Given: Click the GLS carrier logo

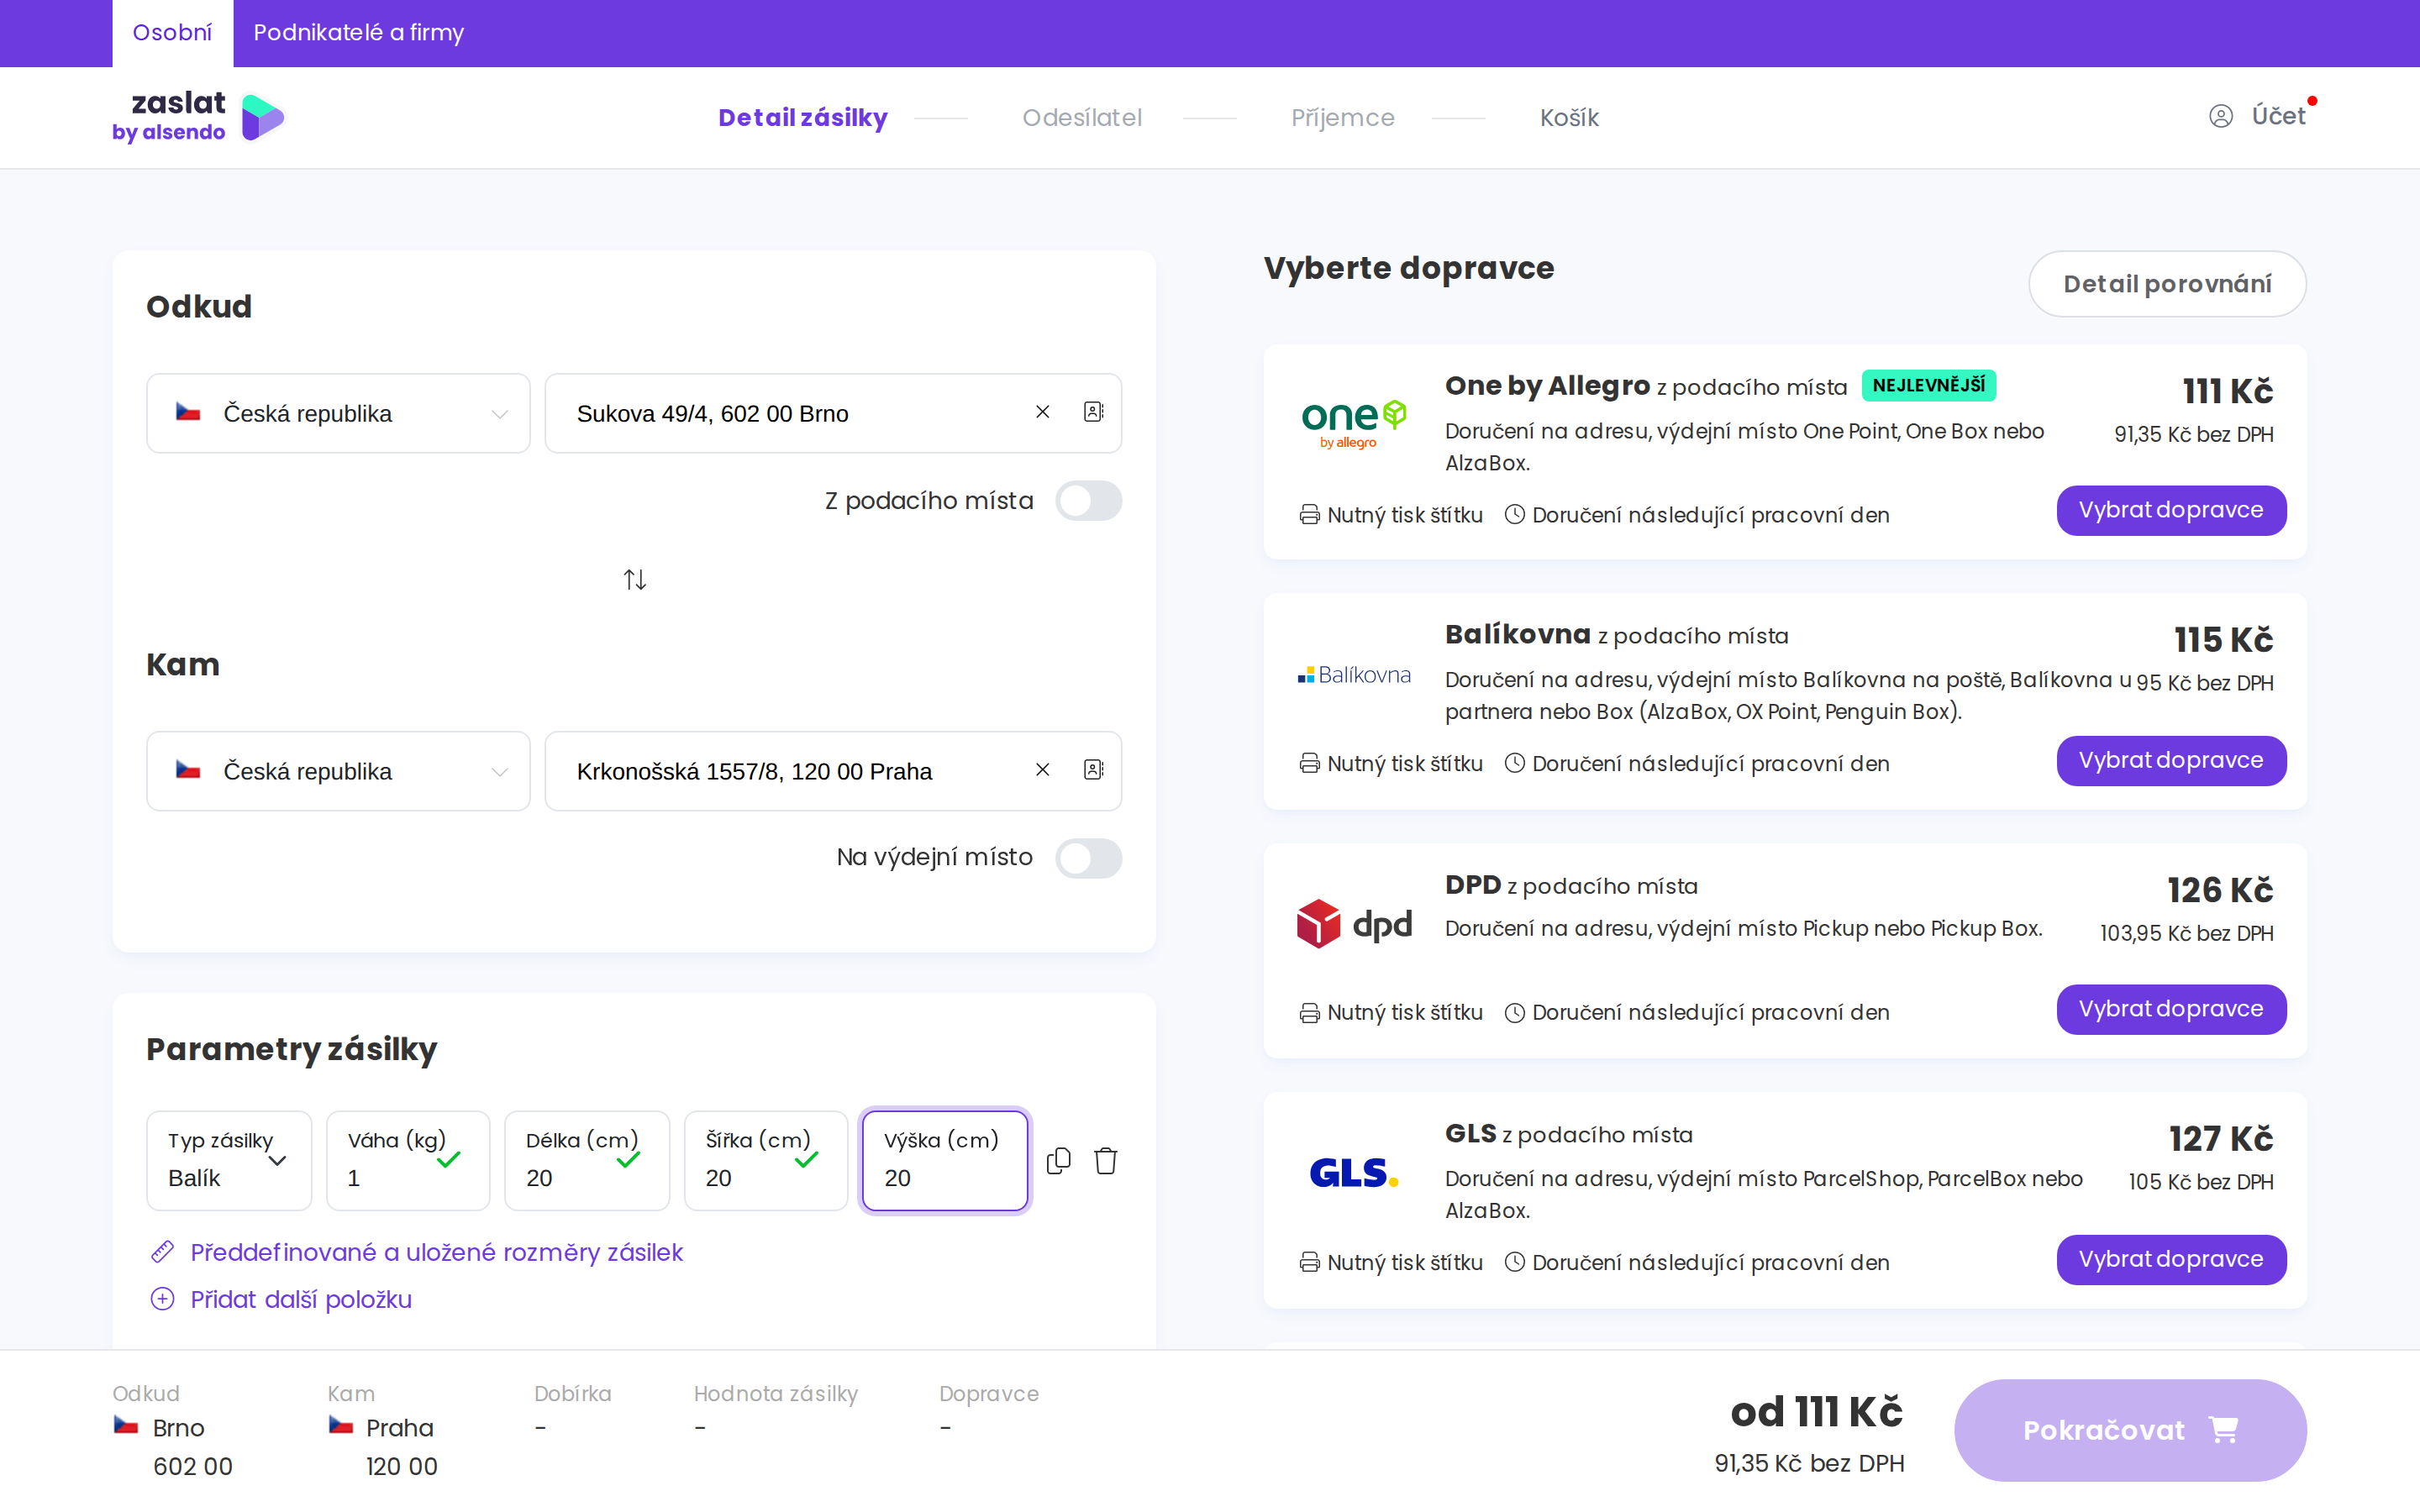Looking at the screenshot, I should (1354, 1172).
